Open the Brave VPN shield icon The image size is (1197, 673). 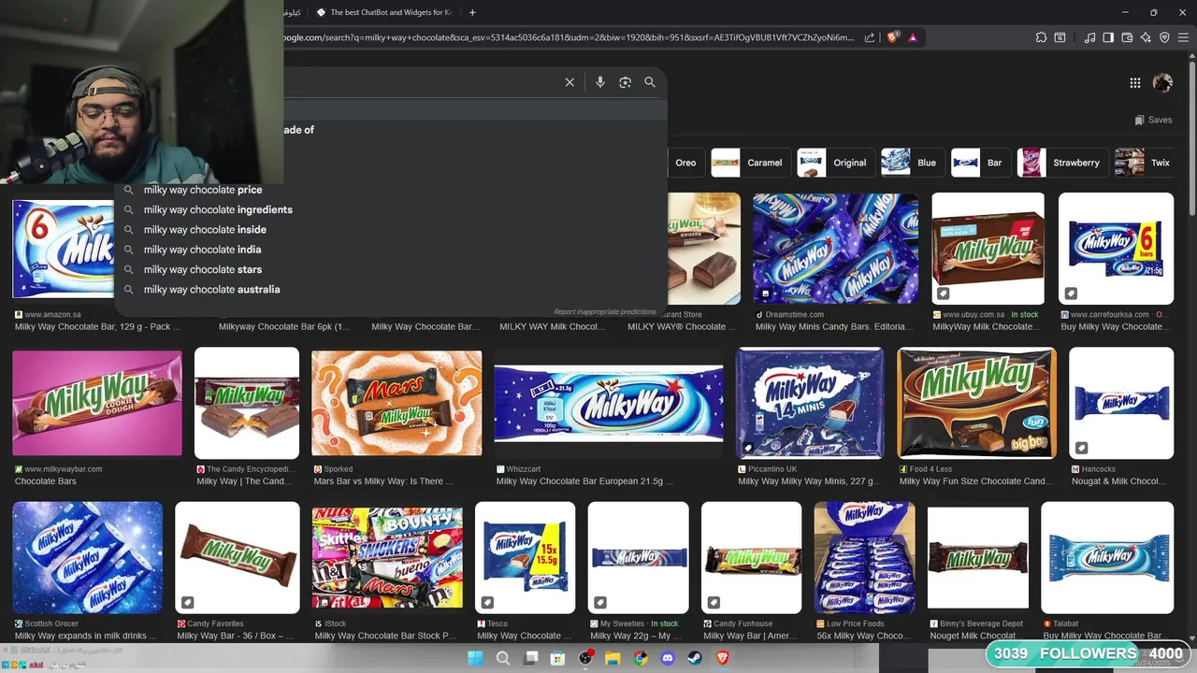(x=1164, y=37)
